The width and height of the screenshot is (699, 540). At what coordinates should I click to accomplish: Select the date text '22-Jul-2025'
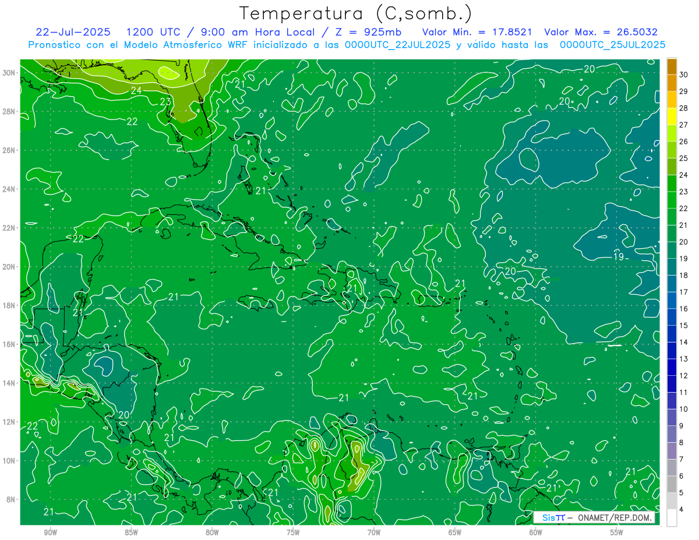[x=73, y=33]
